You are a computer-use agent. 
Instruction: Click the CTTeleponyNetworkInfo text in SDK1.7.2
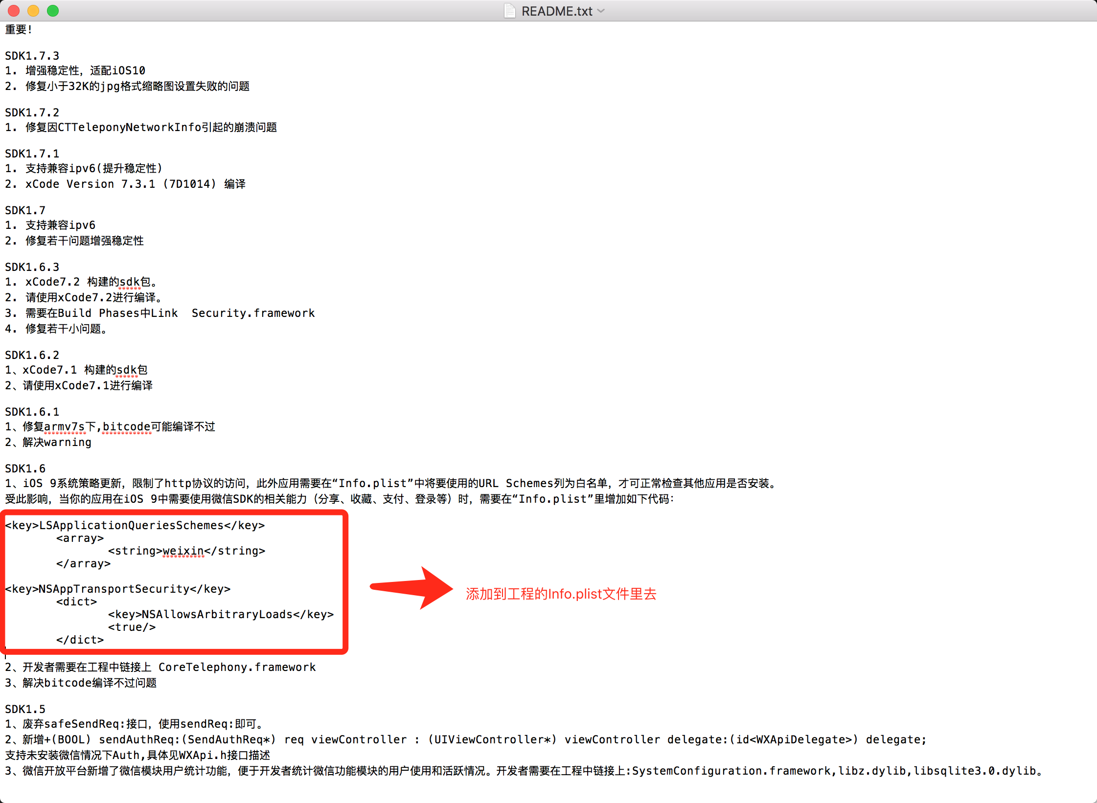tap(129, 127)
